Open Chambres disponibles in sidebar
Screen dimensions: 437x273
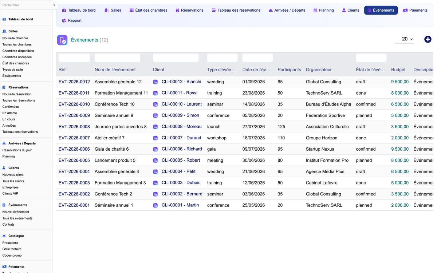click(x=18, y=51)
